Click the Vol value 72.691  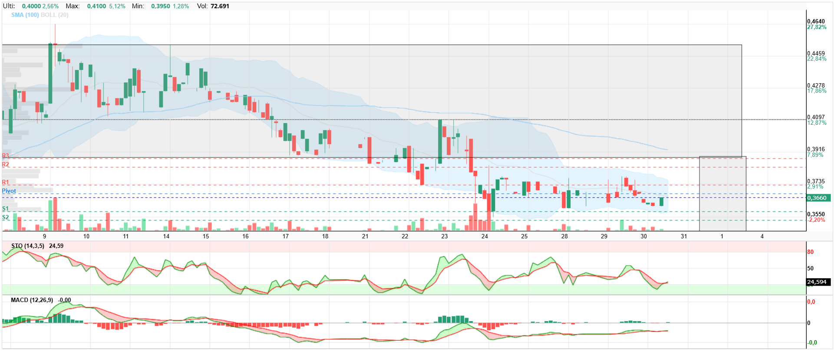coord(220,6)
